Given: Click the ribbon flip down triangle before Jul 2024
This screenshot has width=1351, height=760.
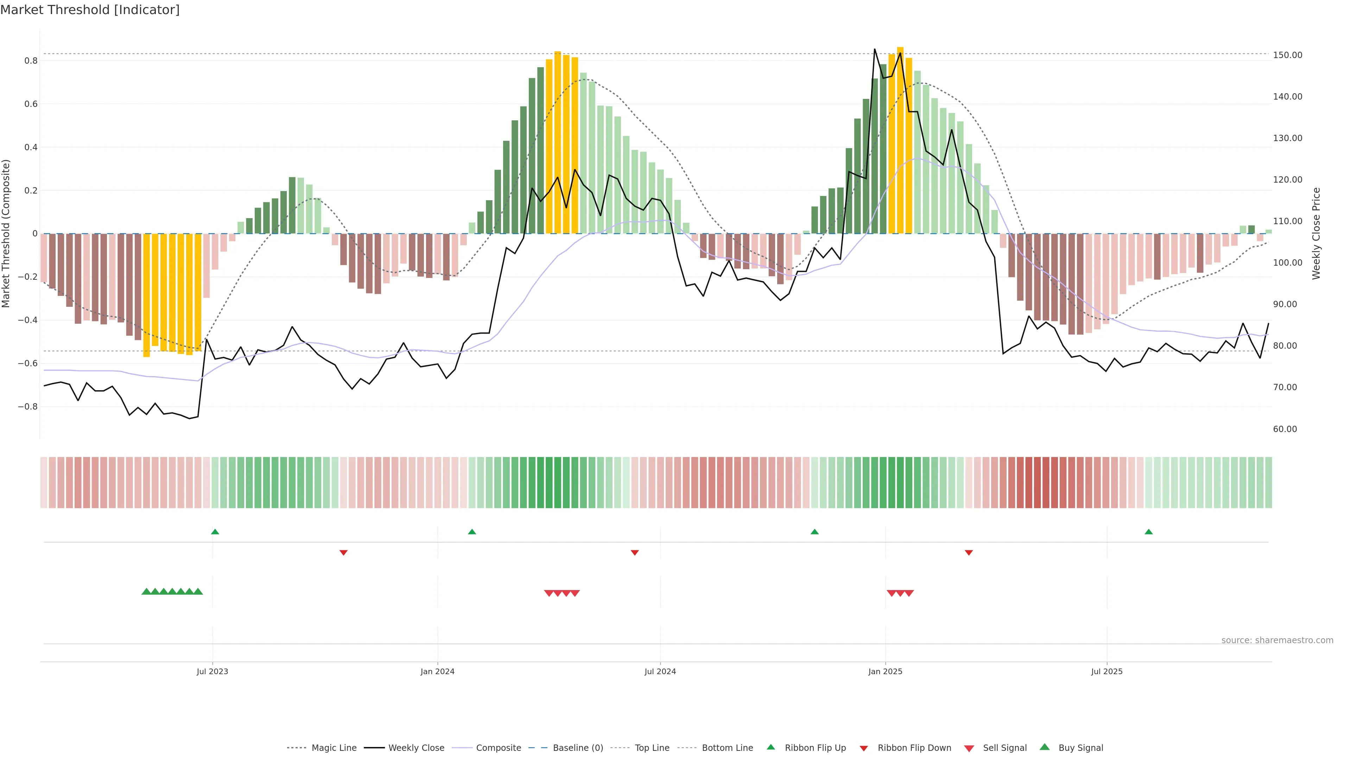Looking at the screenshot, I should click(635, 552).
